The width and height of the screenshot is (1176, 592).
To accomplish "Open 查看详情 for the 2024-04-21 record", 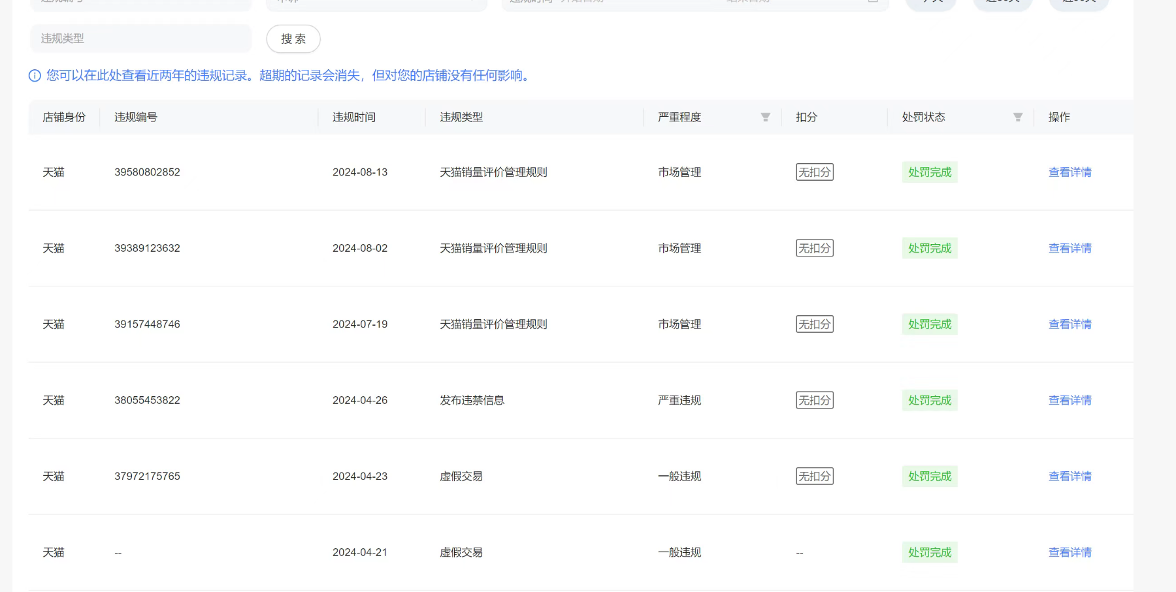I will click(x=1070, y=552).
